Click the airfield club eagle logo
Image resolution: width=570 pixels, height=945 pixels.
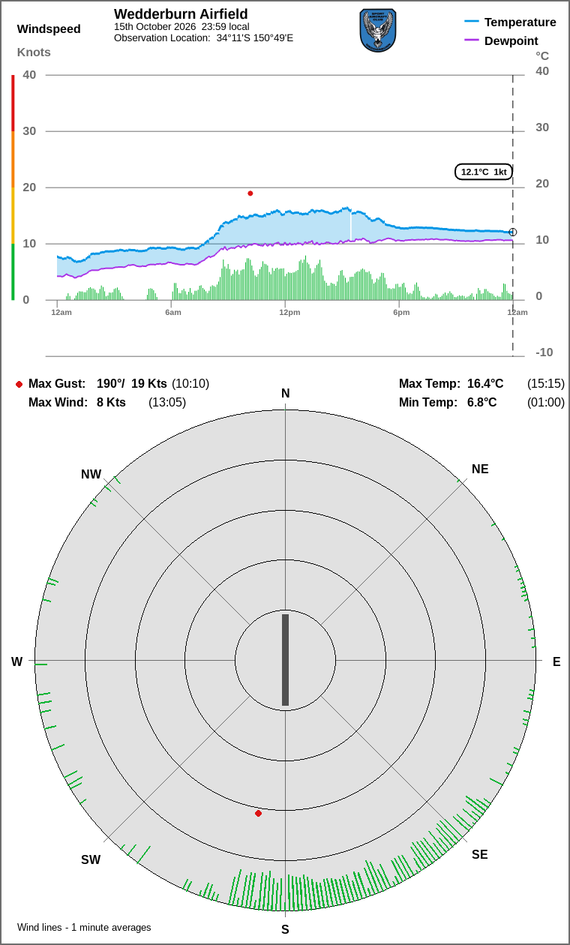point(378,31)
